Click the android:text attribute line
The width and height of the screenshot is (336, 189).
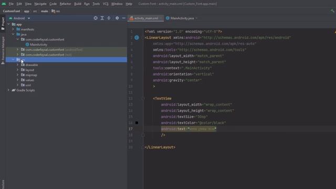tap(188, 129)
